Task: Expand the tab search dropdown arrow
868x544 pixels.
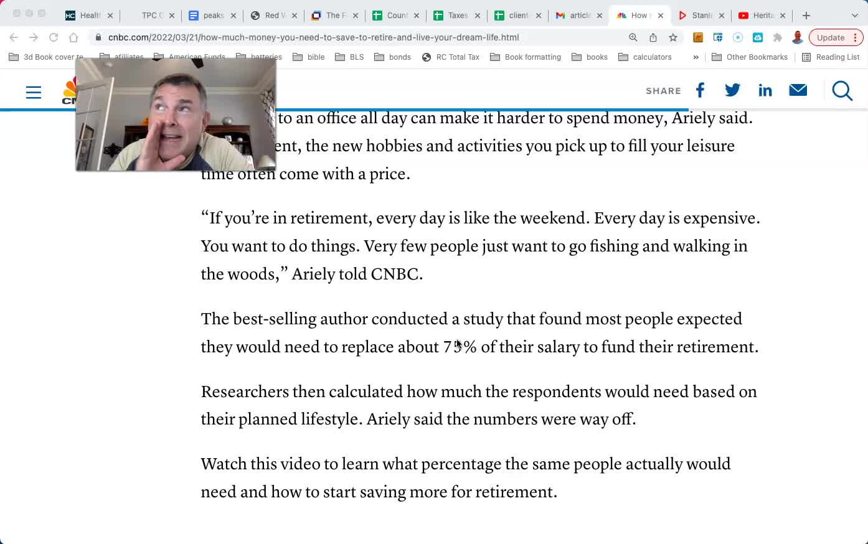Action: (855, 16)
